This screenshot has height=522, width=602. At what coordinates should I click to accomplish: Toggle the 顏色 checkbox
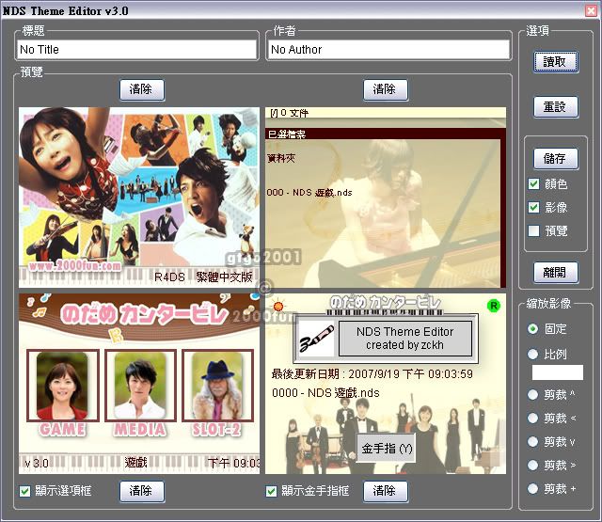click(534, 184)
